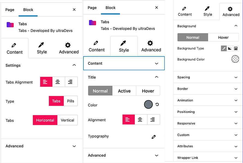
Task: Reset the Title color with reset icon
Action: click(x=157, y=105)
